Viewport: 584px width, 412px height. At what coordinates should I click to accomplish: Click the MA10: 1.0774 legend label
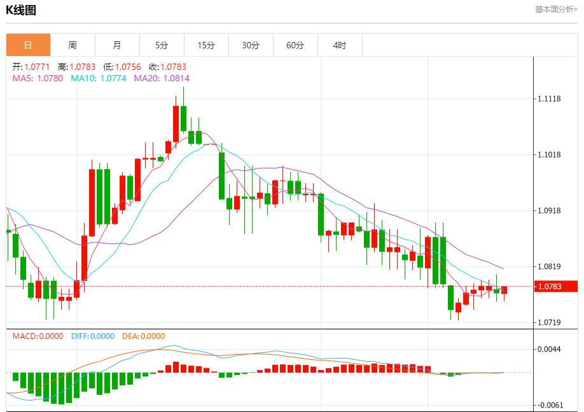[99, 78]
